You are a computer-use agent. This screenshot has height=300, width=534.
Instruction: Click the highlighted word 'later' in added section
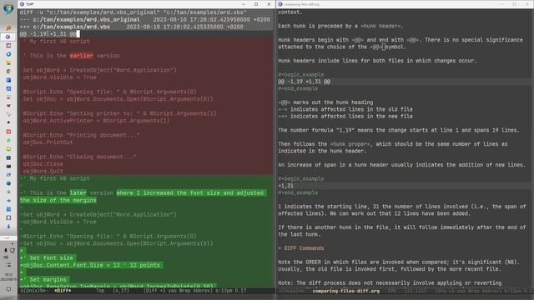pyautogui.click(x=78, y=192)
